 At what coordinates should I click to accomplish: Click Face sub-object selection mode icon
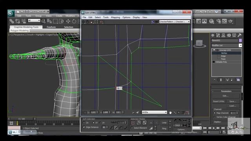144,123
